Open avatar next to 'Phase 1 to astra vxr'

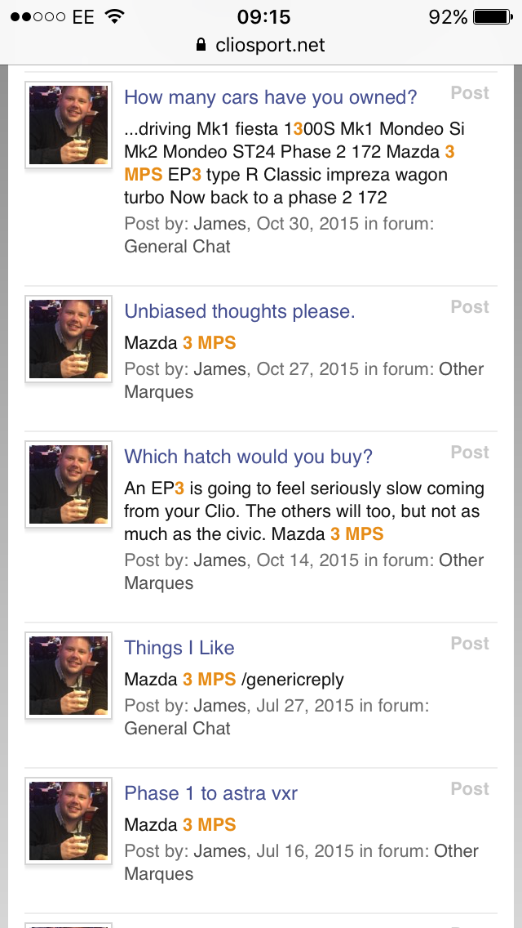(69, 821)
